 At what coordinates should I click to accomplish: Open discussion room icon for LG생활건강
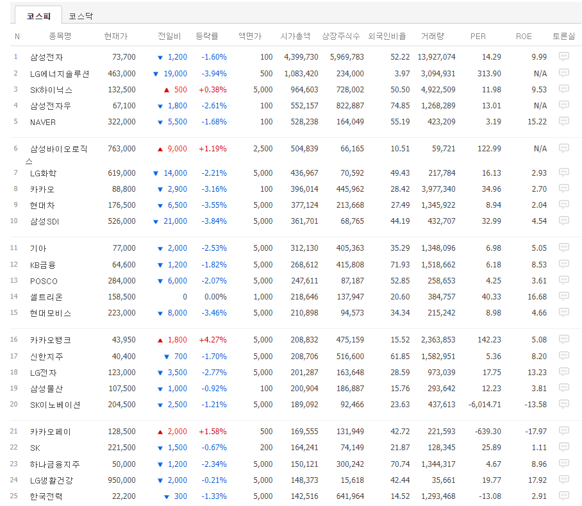click(564, 480)
